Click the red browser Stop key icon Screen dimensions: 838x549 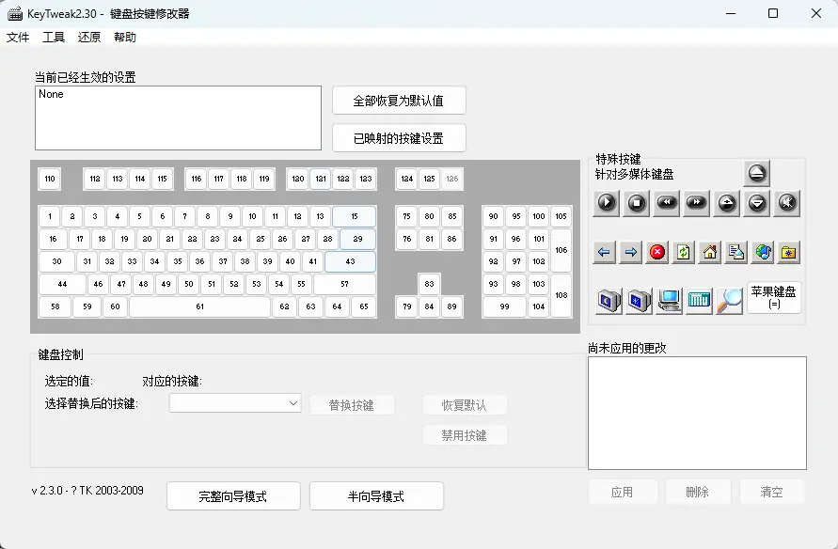click(x=656, y=252)
